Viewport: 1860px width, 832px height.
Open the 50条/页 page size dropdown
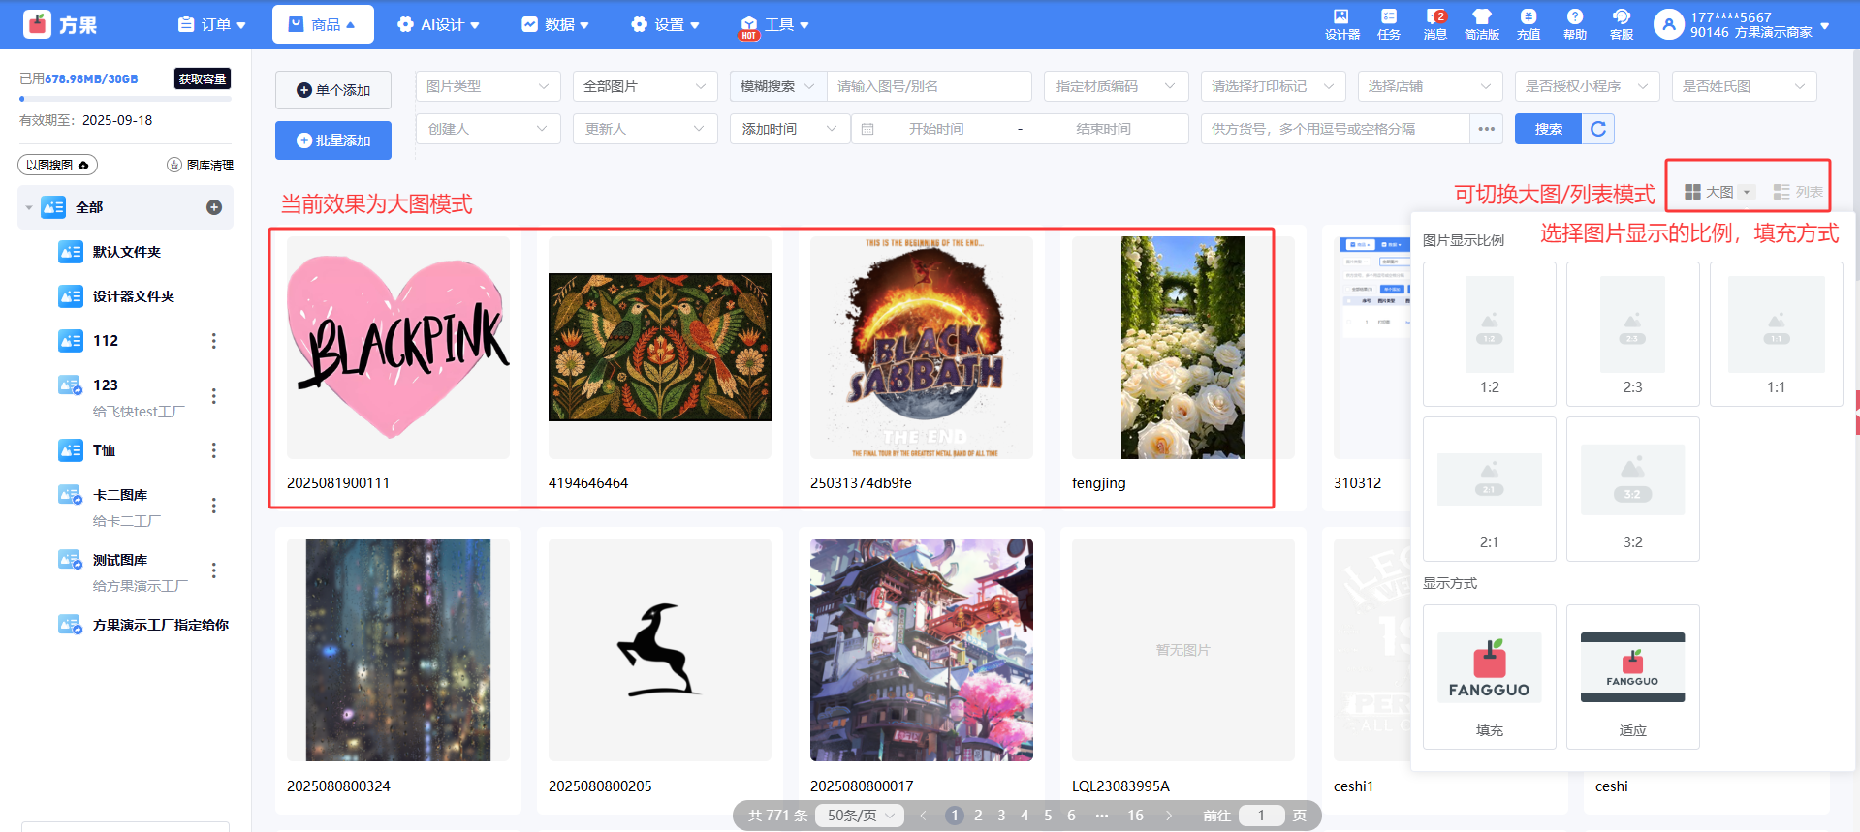(860, 816)
